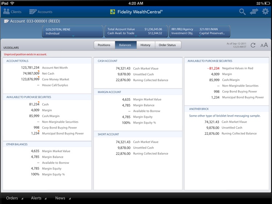Expand the GOLDSTEIN, IRENE account holder dropdown
Image resolution: width=272 pixels, height=204 pixels.
[x=73, y=32]
